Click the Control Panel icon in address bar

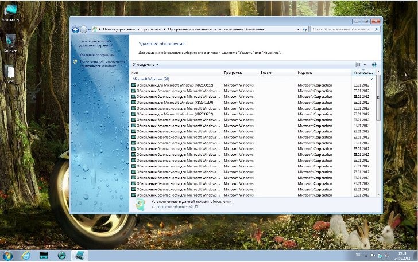[x=95, y=29]
